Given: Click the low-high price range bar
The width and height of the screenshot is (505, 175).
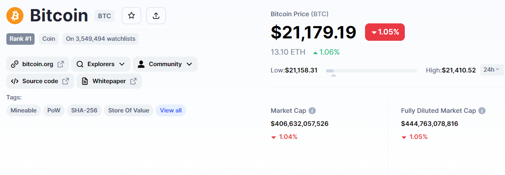Looking at the screenshot, I should click(x=371, y=70).
